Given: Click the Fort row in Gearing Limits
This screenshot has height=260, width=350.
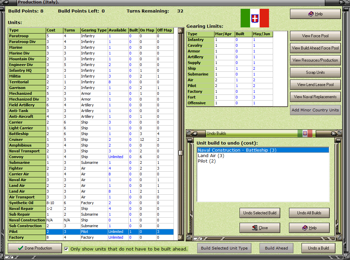Looking at the screenshot, I should pos(230,97).
